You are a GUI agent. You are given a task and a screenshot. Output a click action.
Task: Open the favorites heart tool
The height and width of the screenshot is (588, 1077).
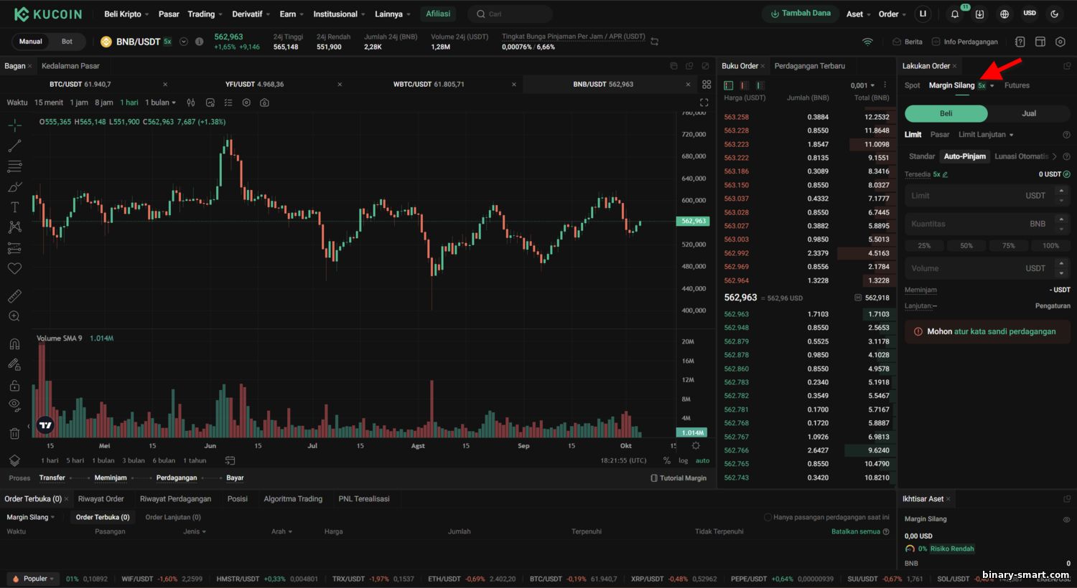point(14,268)
